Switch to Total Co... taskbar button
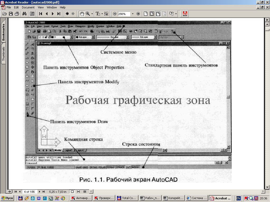270x202 pixels. (127, 198)
